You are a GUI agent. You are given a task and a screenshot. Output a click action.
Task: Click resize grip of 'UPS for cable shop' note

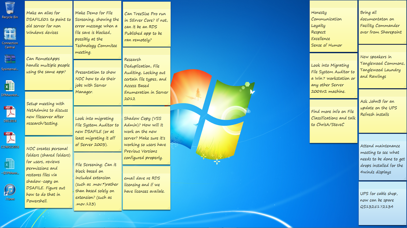[404, 223]
